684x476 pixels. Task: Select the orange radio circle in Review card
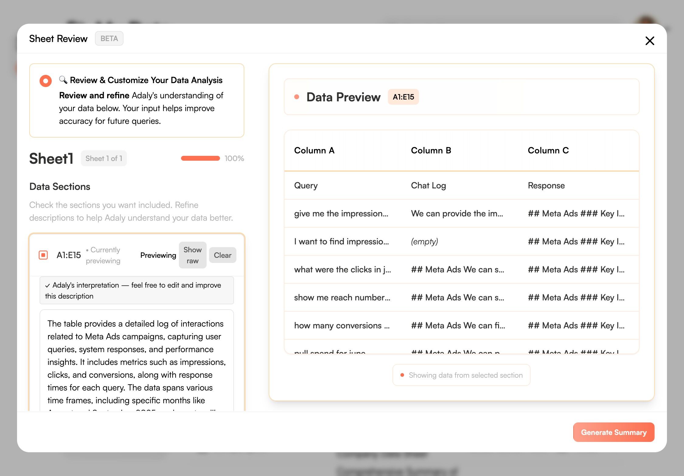pyautogui.click(x=46, y=81)
